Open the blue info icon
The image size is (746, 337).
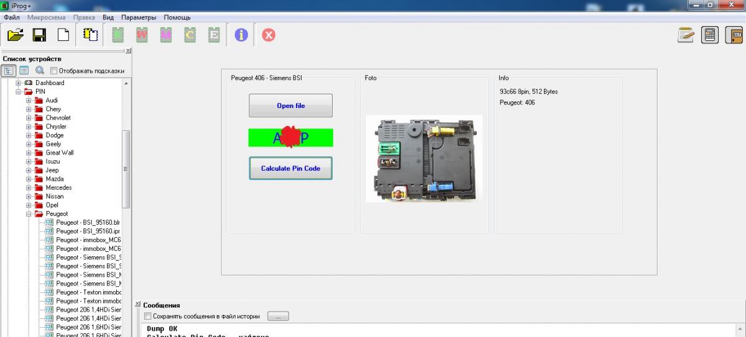[241, 35]
